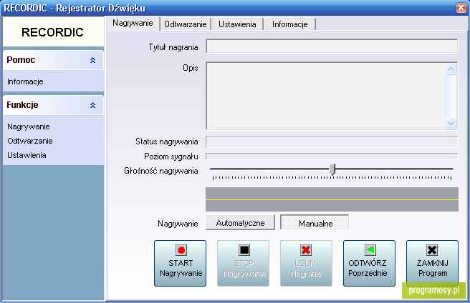Viewport: 470px width, 303px height.
Task: Open Informacje link in Pomoc panel
Action: click(x=25, y=81)
